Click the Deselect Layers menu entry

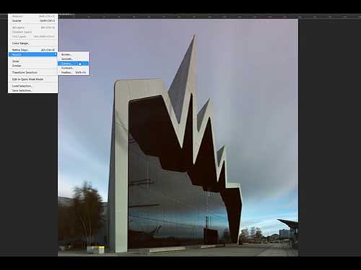click(x=32, y=32)
